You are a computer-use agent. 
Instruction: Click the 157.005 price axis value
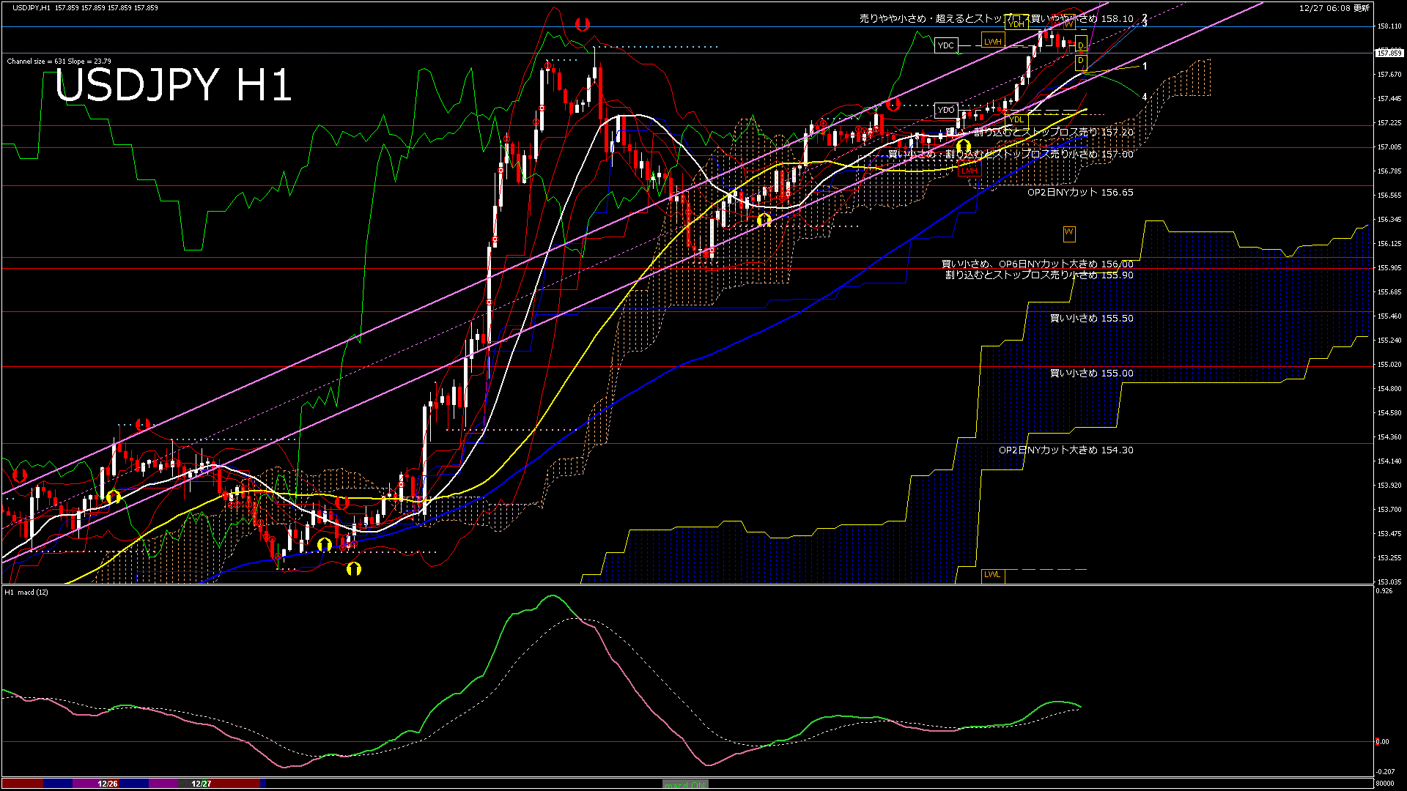tap(1389, 147)
